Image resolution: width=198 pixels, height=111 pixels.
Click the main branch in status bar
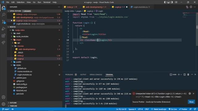pos(6,109)
